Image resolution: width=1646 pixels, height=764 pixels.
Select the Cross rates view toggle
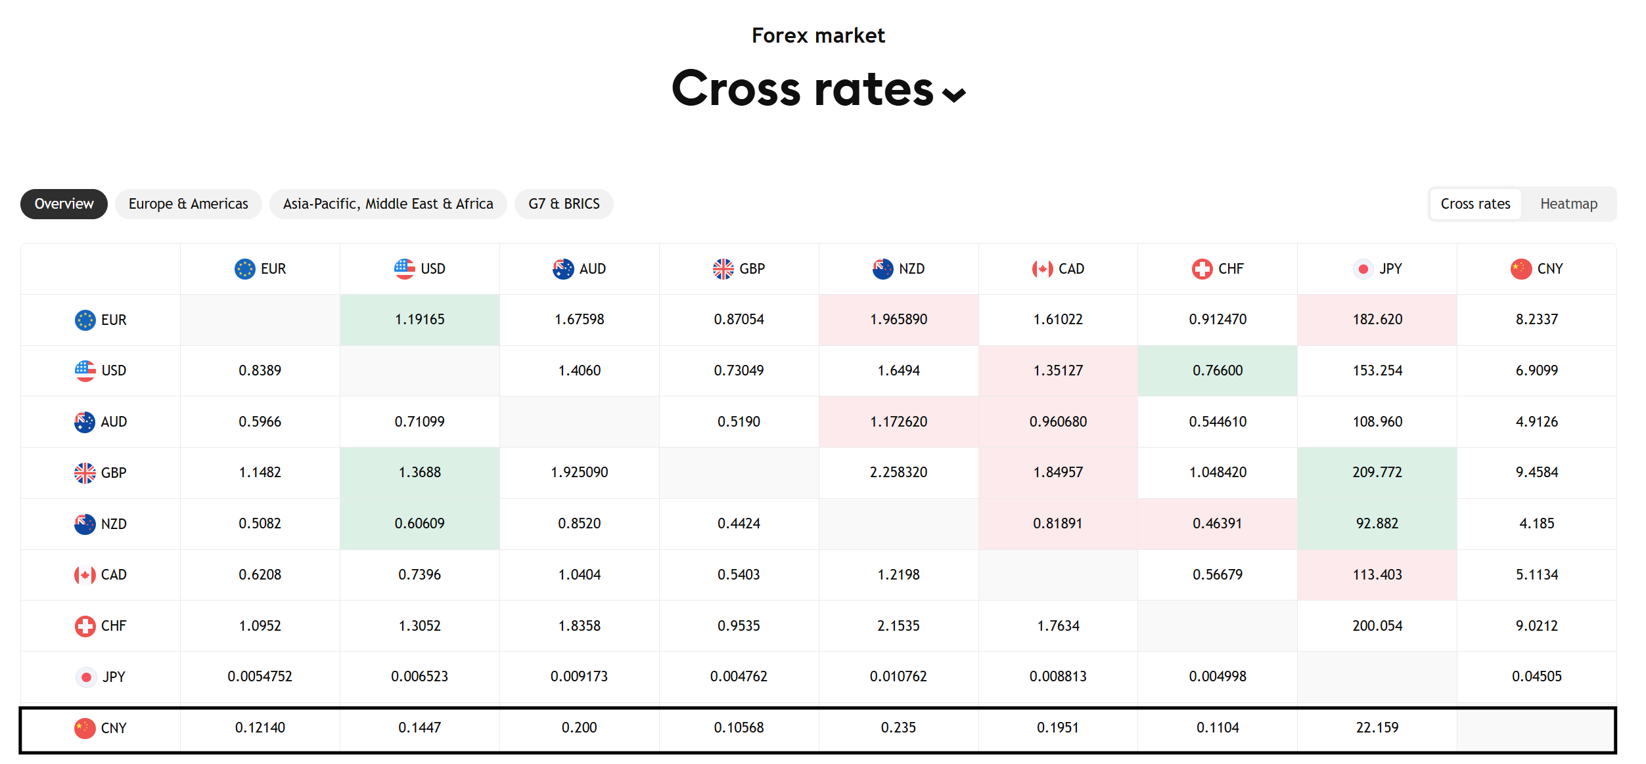click(x=1475, y=204)
